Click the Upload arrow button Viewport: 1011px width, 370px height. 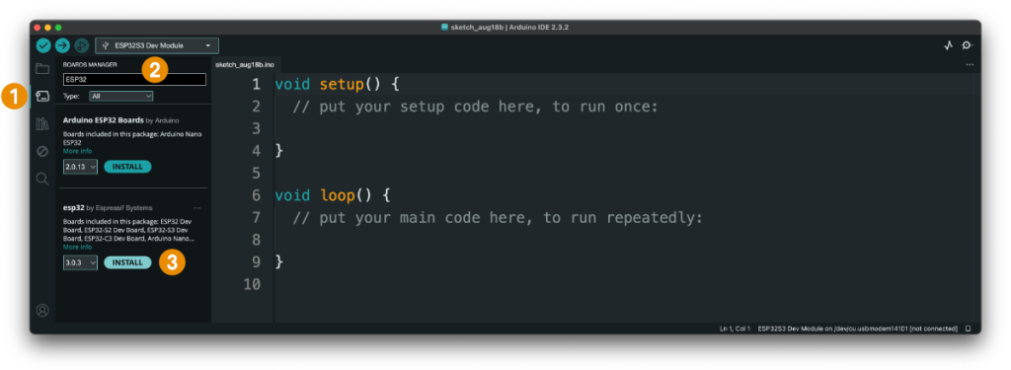tap(62, 45)
